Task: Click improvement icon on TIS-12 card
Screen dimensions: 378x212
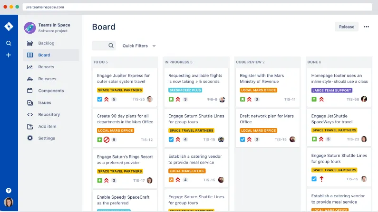Action: coord(99,139)
